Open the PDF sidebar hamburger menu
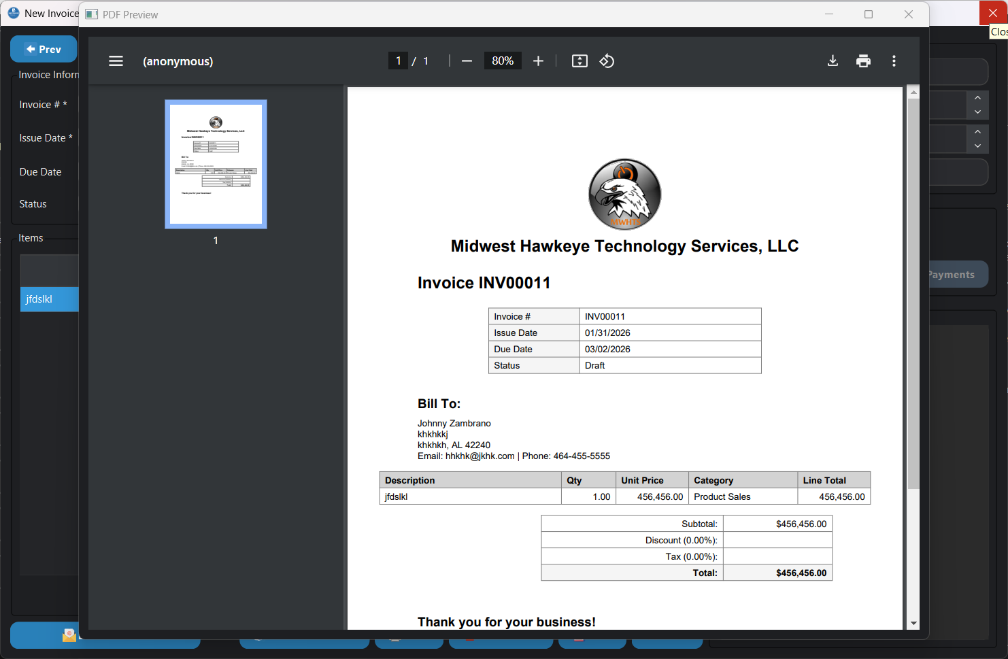 [116, 61]
